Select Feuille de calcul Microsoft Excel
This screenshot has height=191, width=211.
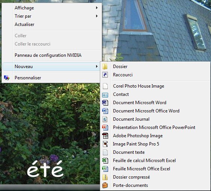coord(144,161)
